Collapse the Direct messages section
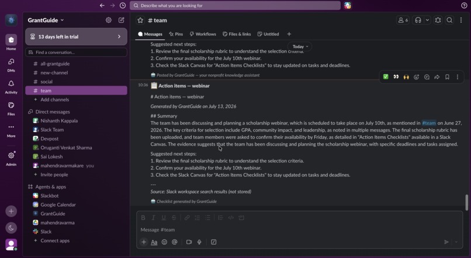 click(x=52, y=112)
